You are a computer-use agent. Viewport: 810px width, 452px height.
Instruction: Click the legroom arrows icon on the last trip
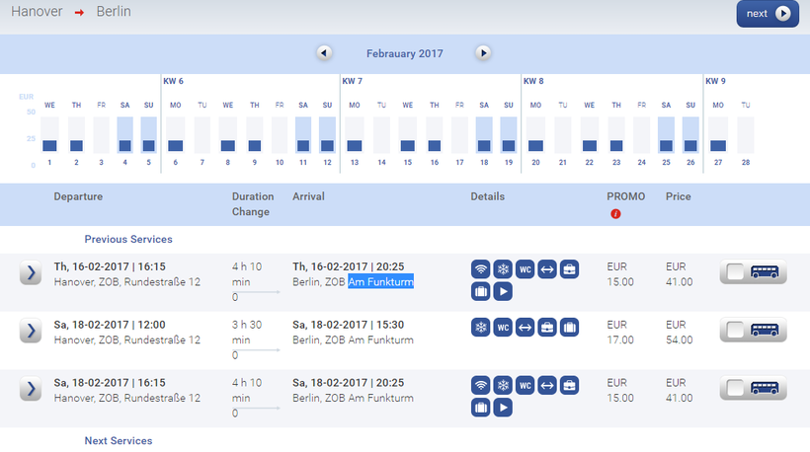(x=548, y=384)
